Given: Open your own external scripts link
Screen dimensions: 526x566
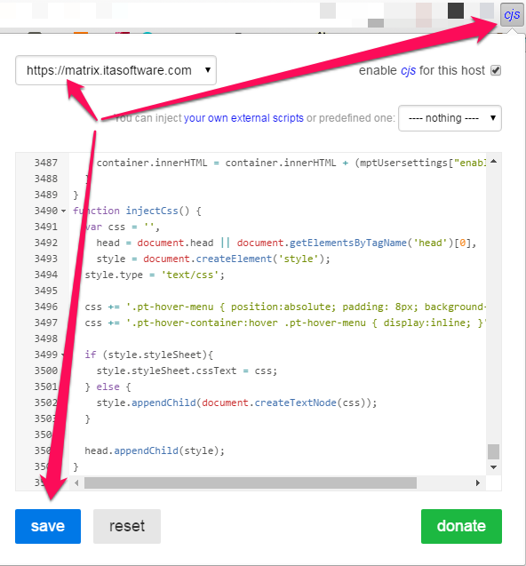Looking at the screenshot, I should coord(243,118).
